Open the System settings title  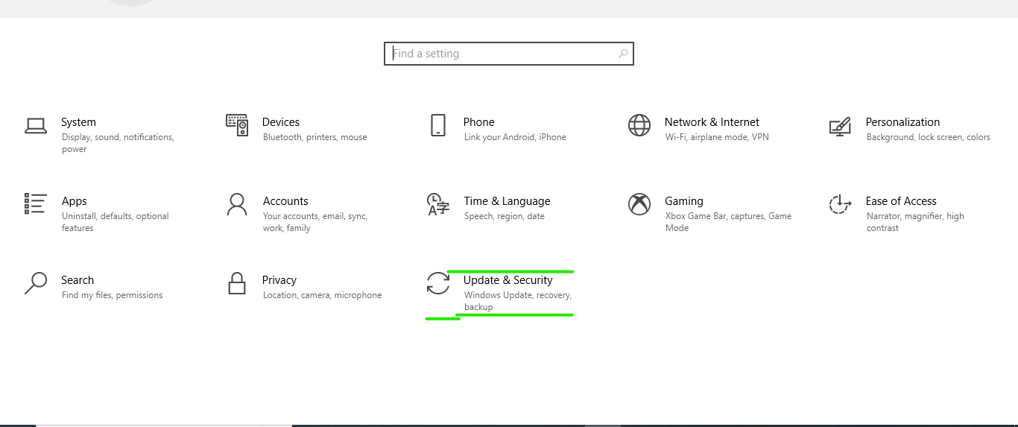click(78, 122)
